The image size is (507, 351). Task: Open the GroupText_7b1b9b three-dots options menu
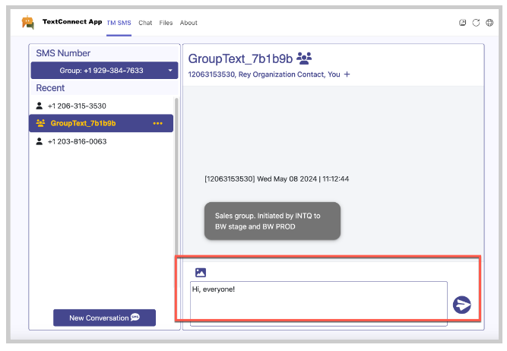click(x=158, y=123)
